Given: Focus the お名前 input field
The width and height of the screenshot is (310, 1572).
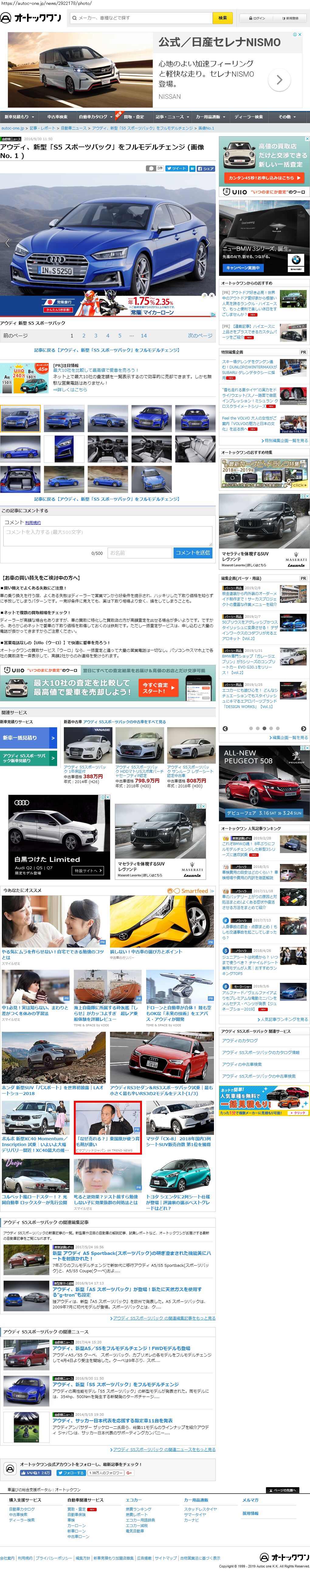Looking at the screenshot, I should (139, 553).
